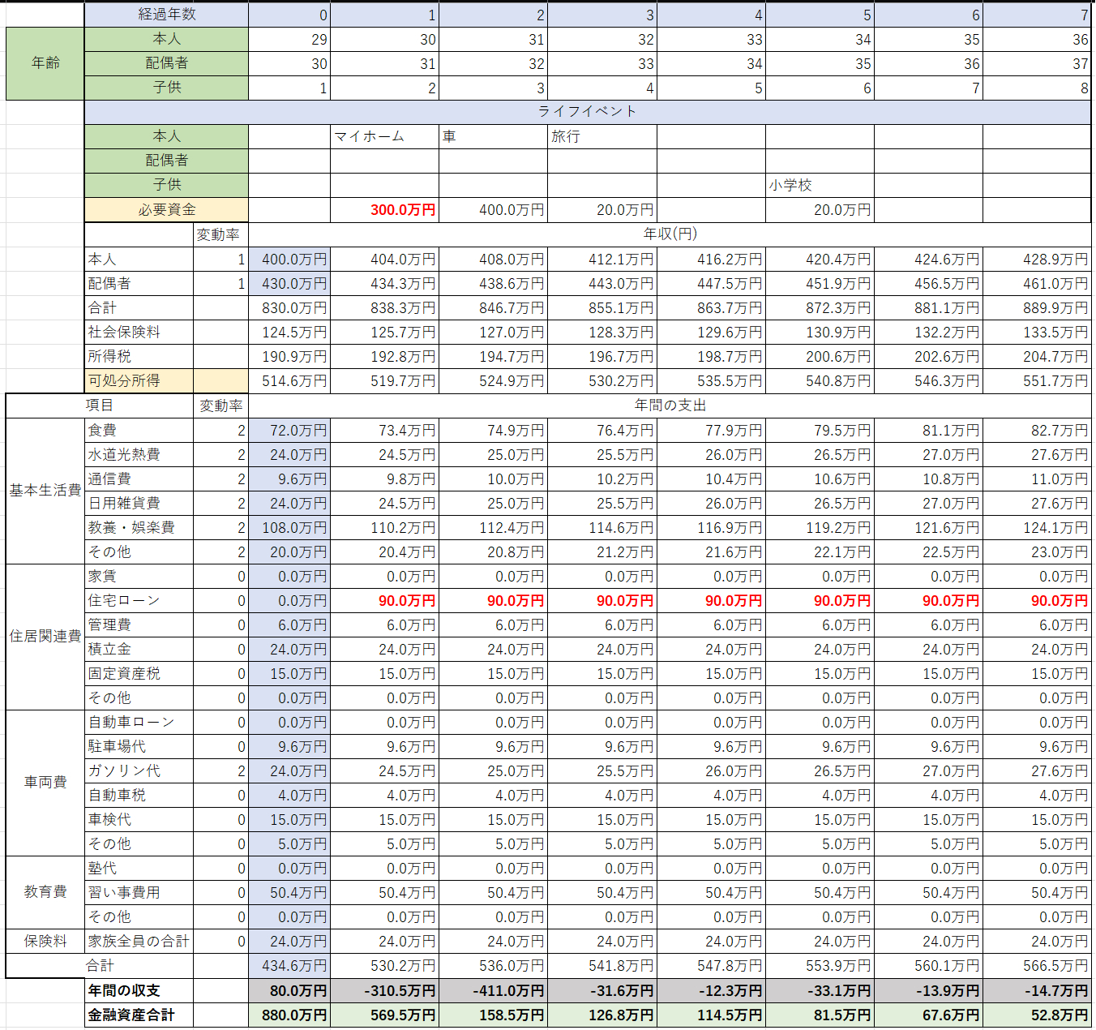Select the red 300.0万円 required funds cell
This screenshot has width=1096, height=1030.
pos(384,210)
